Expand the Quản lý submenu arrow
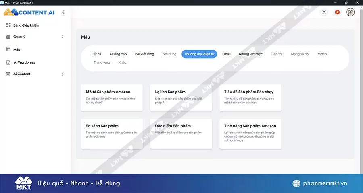Image resolution: width=363 pixels, height=193 pixels. pyautogui.click(x=63, y=37)
